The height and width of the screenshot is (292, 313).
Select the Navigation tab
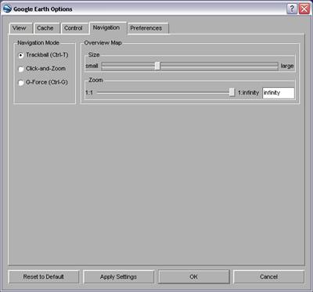coord(108,27)
